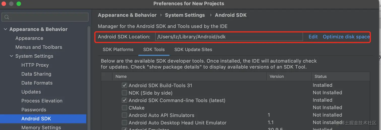Image resolution: width=381 pixels, height=130 pixels.
Task: Switch to the SDK Platforms tab
Action: click(x=118, y=50)
